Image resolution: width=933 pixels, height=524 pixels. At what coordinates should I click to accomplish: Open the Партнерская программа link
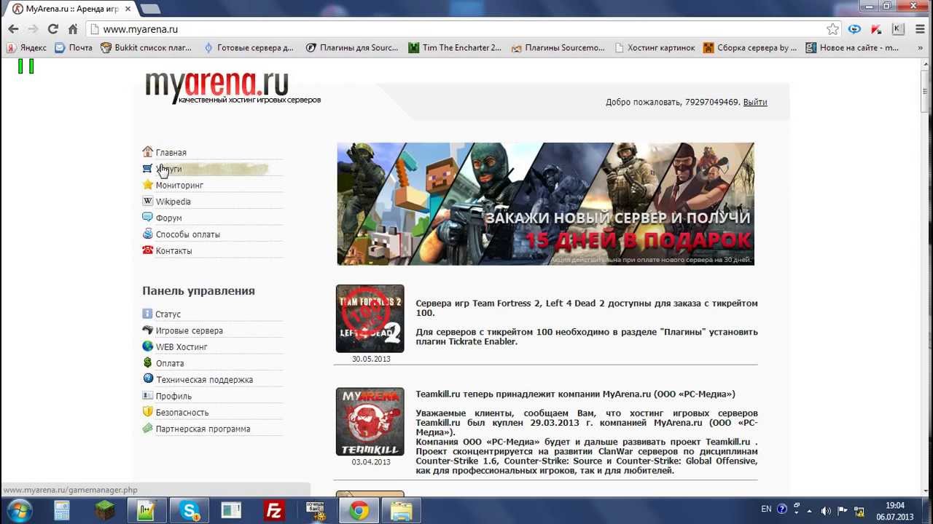tap(203, 429)
